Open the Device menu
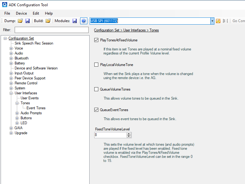The height and width of the screenshot is (184, 245). click(21, 13)
